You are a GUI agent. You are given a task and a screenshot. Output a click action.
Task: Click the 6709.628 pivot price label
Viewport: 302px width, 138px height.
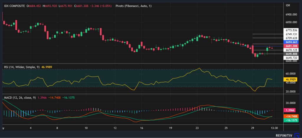[291, 38]
